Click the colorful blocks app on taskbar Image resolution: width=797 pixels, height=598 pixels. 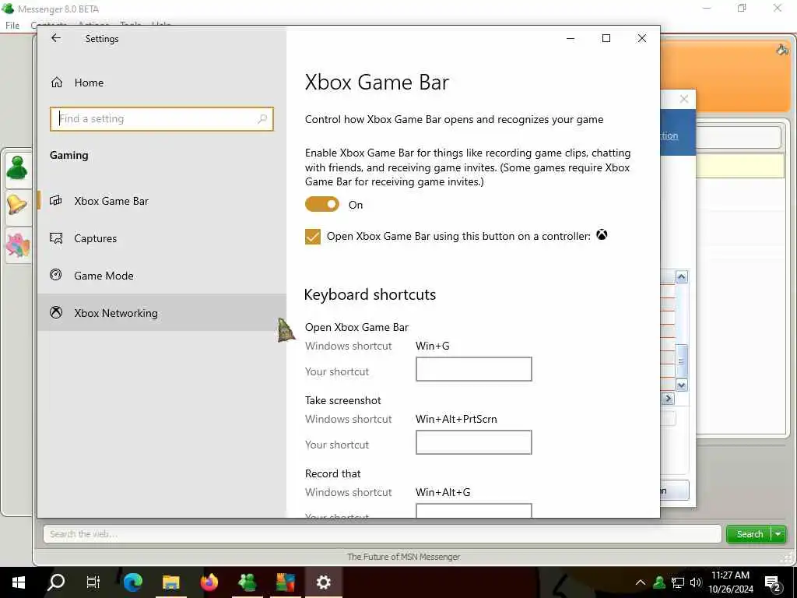pyautogui.click(x=285, y=582)
